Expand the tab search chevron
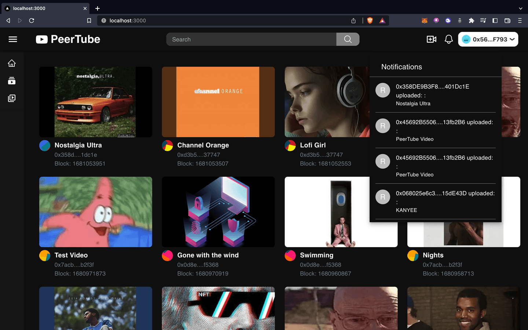Screen dimensions: 528x330 tap(520, 8)
